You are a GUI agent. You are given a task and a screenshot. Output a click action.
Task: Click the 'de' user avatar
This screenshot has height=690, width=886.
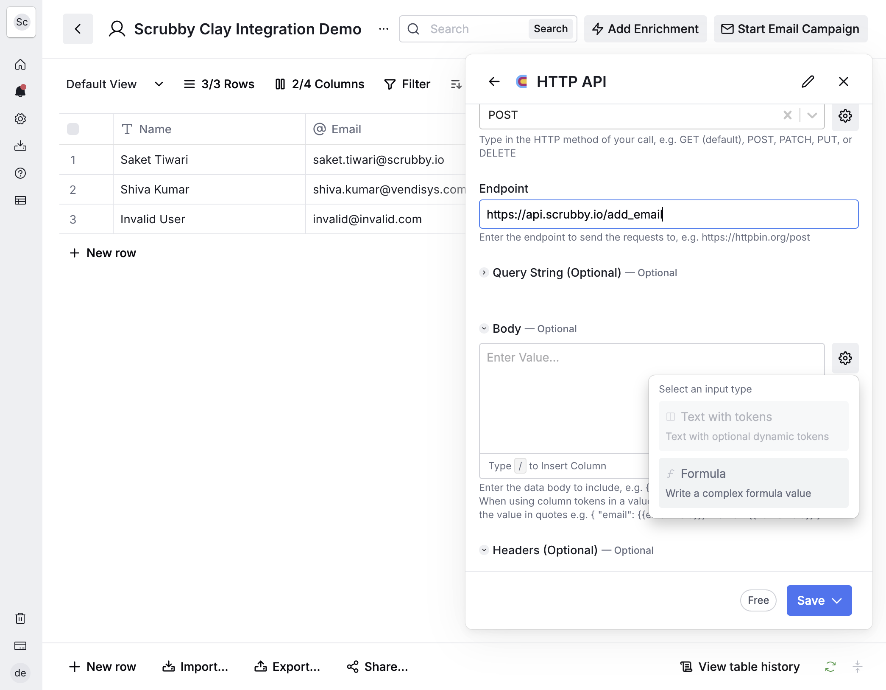(20, 673)
